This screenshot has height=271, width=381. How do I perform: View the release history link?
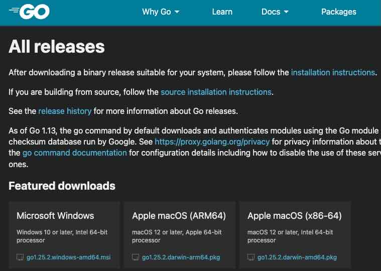point(65,111)
